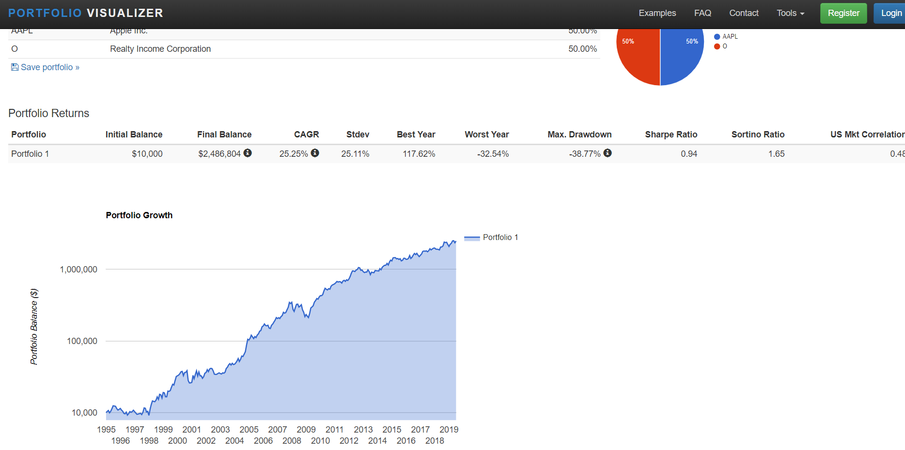The image size is (905, 450).
Task: Click the Portfolio 1 row label
Action: (30, 154)
